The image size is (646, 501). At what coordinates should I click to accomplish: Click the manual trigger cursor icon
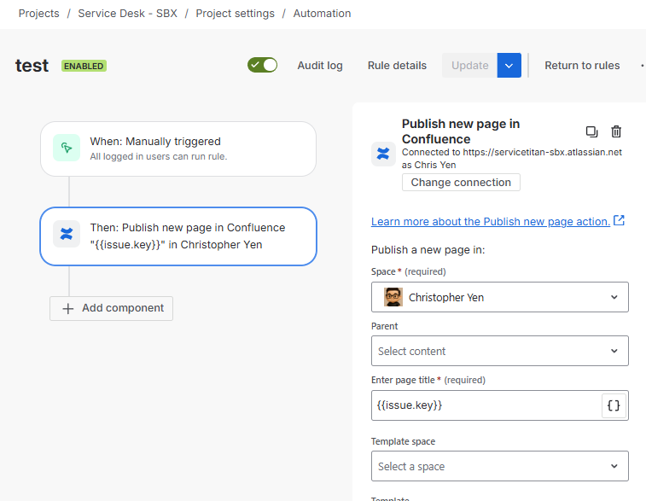[x=67, y=148]
